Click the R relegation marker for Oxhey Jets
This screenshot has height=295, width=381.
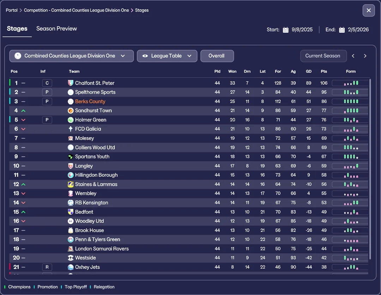[x=47, y=267]
